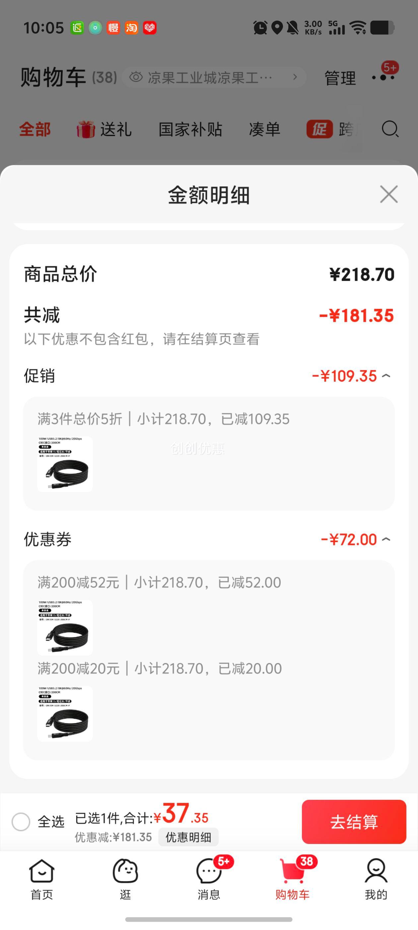Close the 金额明细 detail panel
Screen dimensions: 418x930
pyautogui.click(x=389, y=195)
